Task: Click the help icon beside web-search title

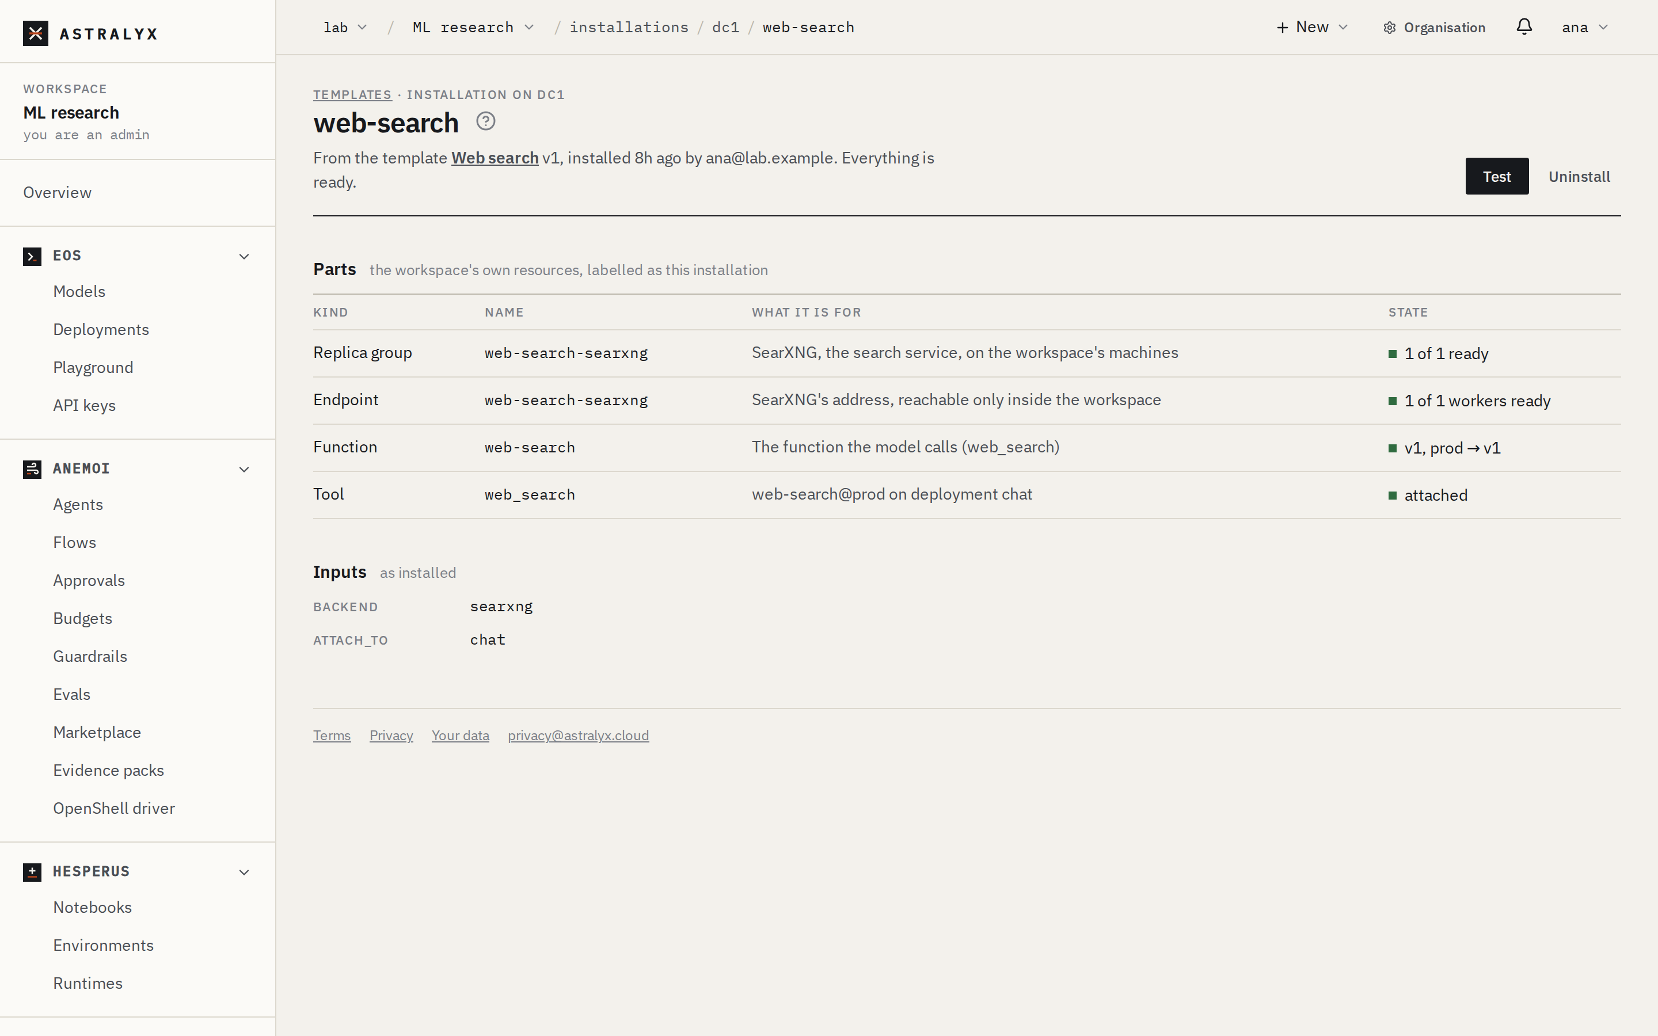Action: [486, 121]
